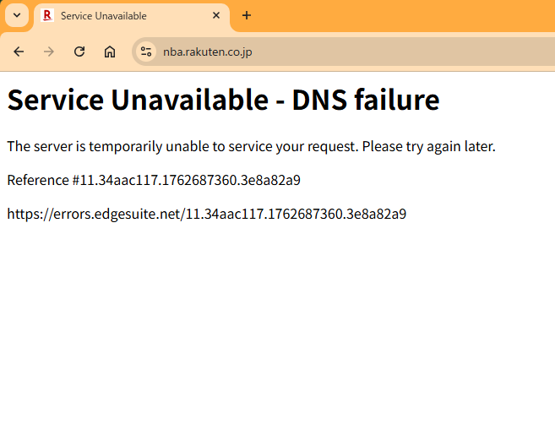Go forward to next page
Image resolution: width=555 pixels, height=424 pixels.
[49, 52]
